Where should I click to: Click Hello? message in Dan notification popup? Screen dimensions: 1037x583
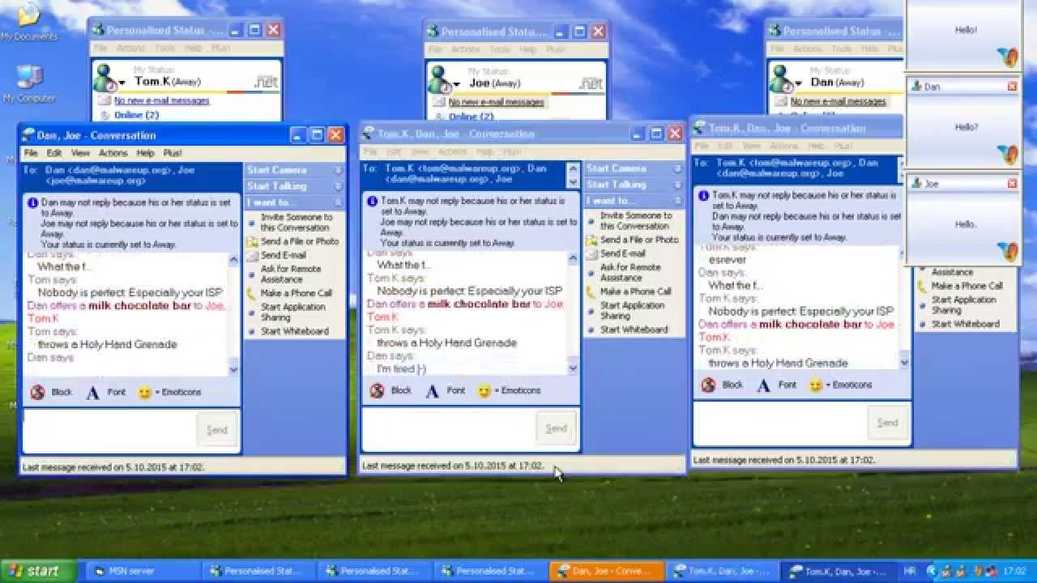tap(967, 127)
